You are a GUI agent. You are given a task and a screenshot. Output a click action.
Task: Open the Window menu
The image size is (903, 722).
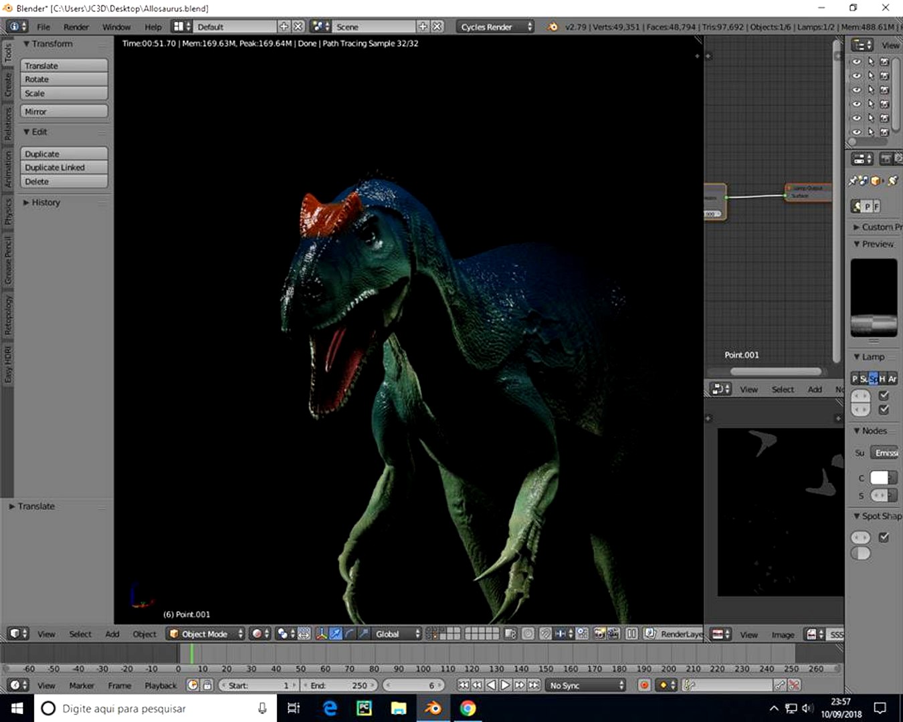[116, 27]
